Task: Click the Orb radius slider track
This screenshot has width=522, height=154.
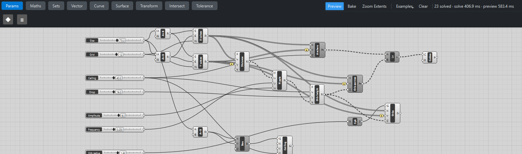Action: pyautogui.click(x=122, y=153)
